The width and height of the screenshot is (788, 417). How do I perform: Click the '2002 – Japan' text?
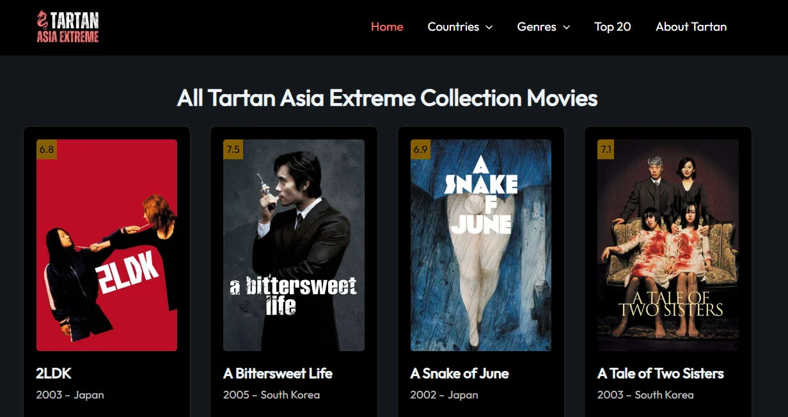click(x=444, y=395)
